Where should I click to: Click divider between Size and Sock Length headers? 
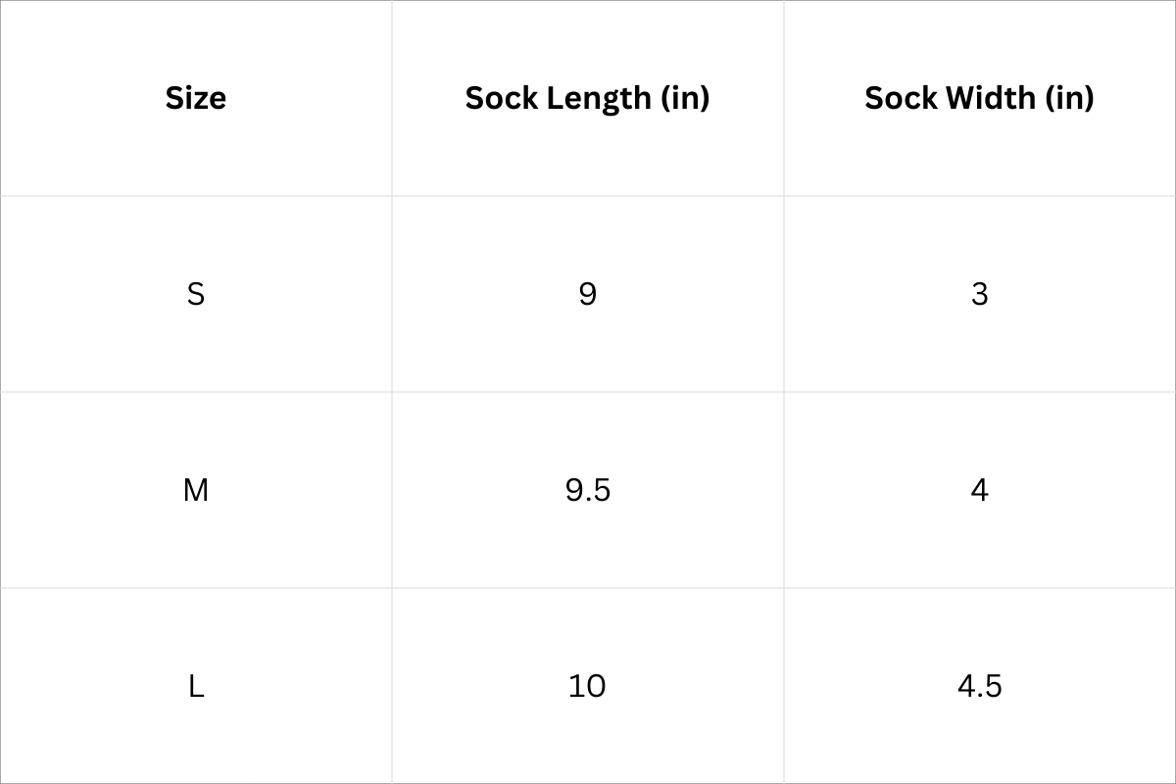tap(392, 98)
